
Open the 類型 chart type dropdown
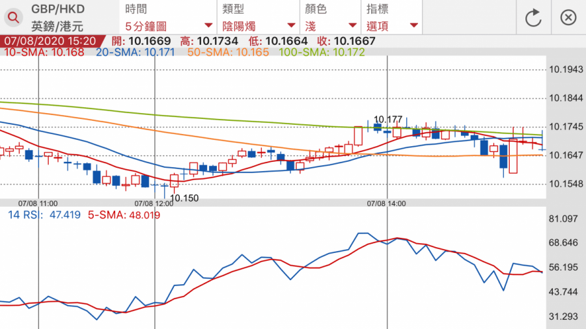(258, 18)
